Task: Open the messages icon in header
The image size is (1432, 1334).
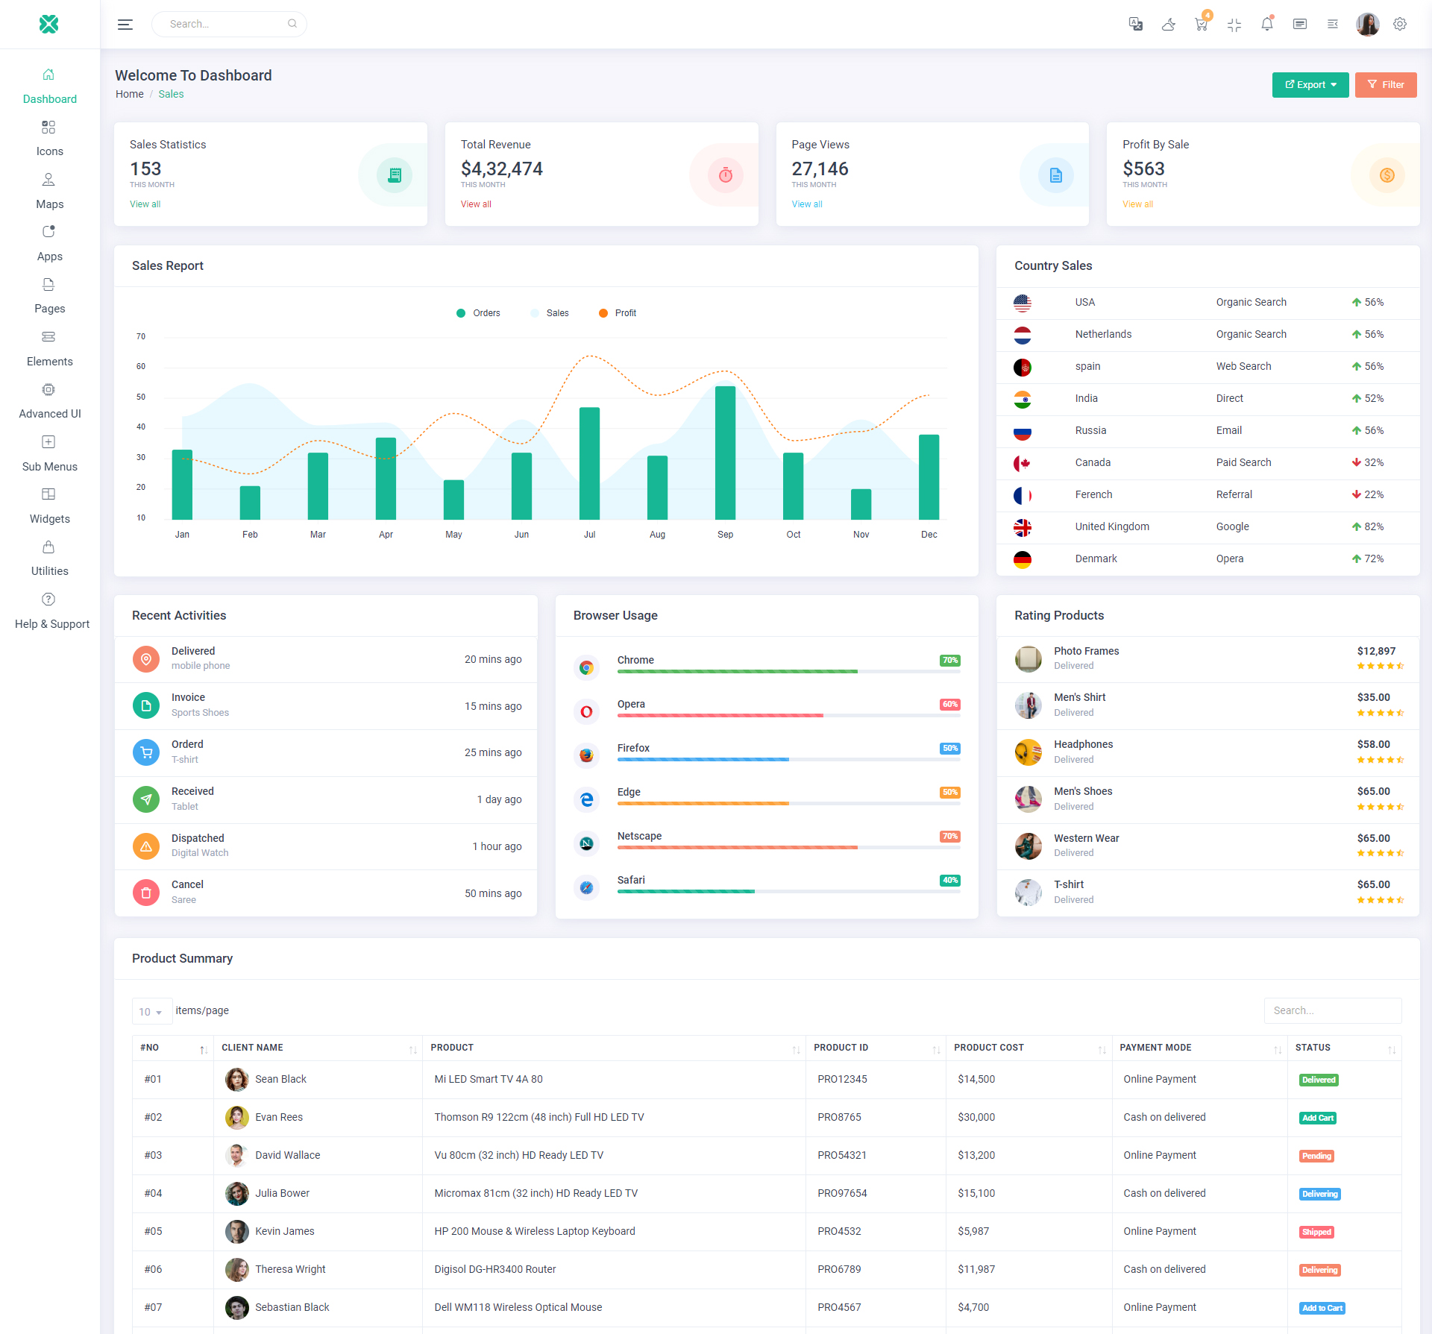Action: pyautogui.click(x=1300, y=24)
